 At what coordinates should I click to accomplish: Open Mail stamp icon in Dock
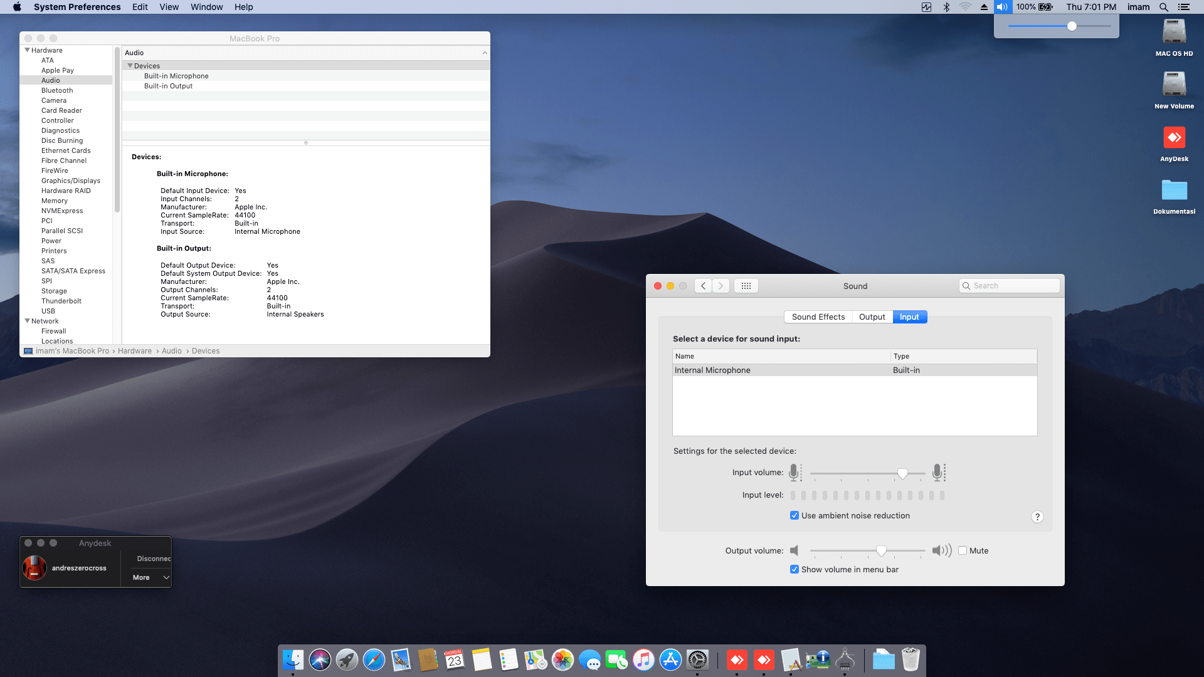click(401, 659)
